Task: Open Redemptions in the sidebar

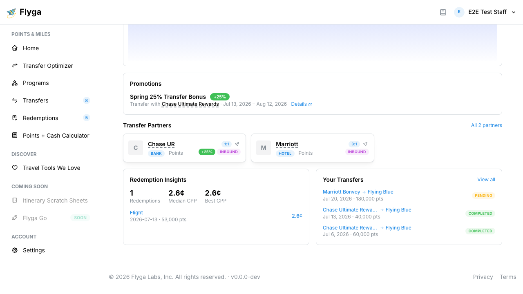Action: (51, 118)
